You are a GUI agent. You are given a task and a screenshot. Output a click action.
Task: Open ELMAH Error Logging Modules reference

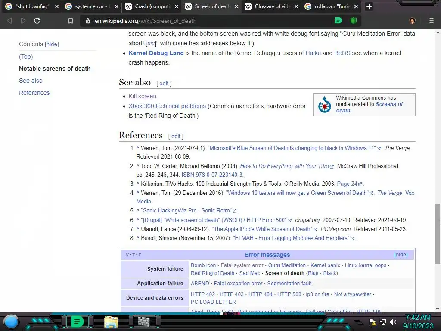click(291, 238)
